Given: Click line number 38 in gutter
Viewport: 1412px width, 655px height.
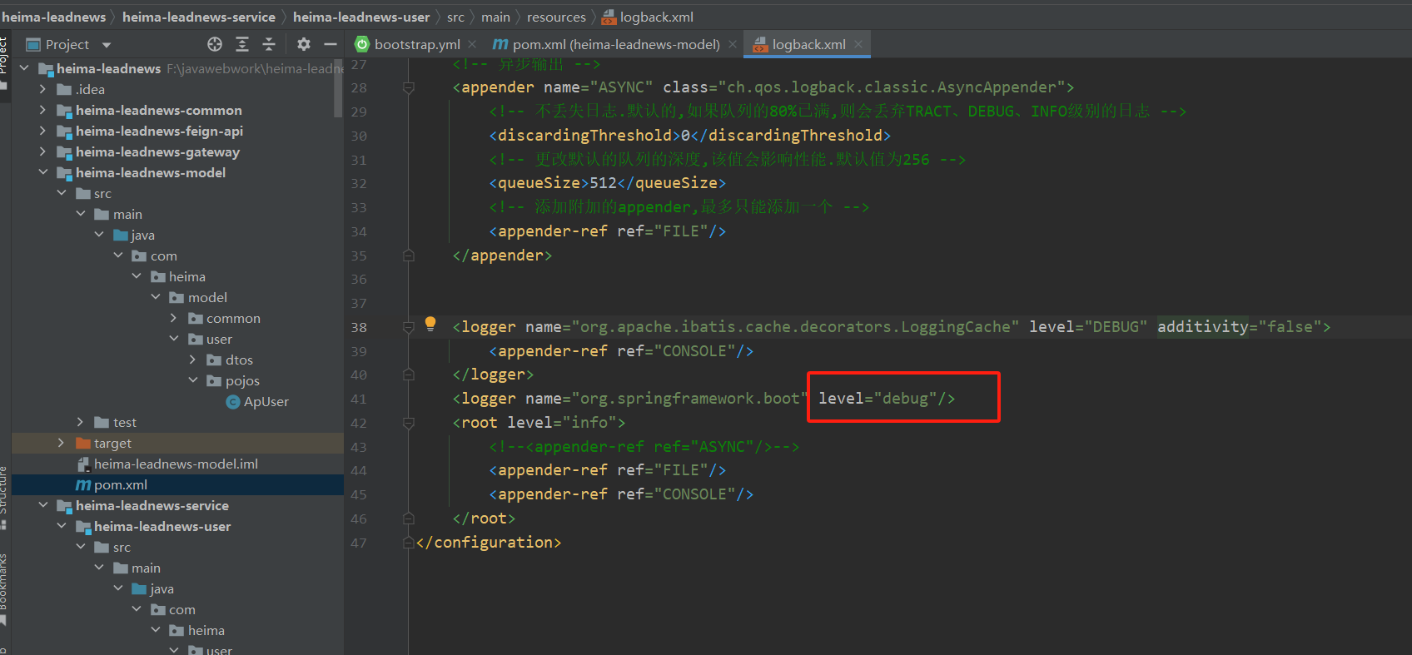Looking at the screenshot, I should pos(359,327).
